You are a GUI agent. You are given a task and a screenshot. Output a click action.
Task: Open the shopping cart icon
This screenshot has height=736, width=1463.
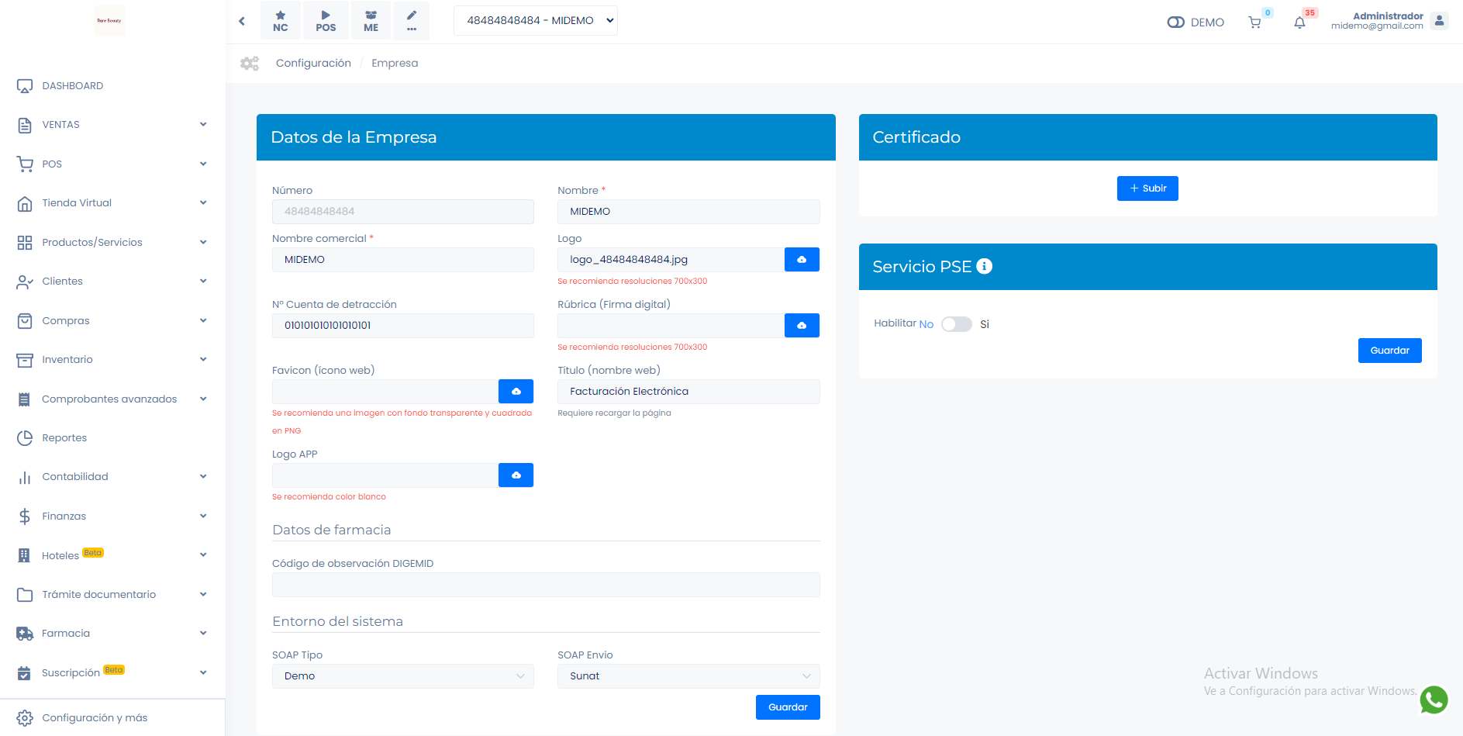1254,22
